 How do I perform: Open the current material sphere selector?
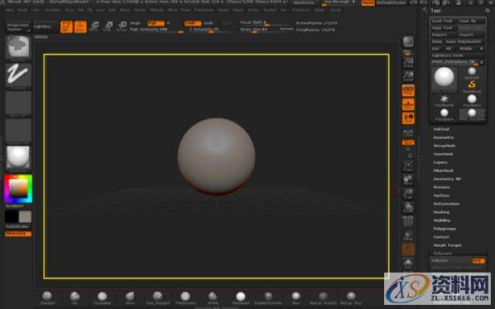point(18,157)
